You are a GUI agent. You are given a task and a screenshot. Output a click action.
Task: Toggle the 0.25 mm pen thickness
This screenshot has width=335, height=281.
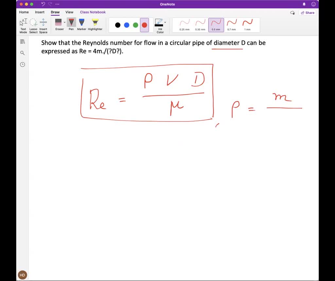click(184, 25)
